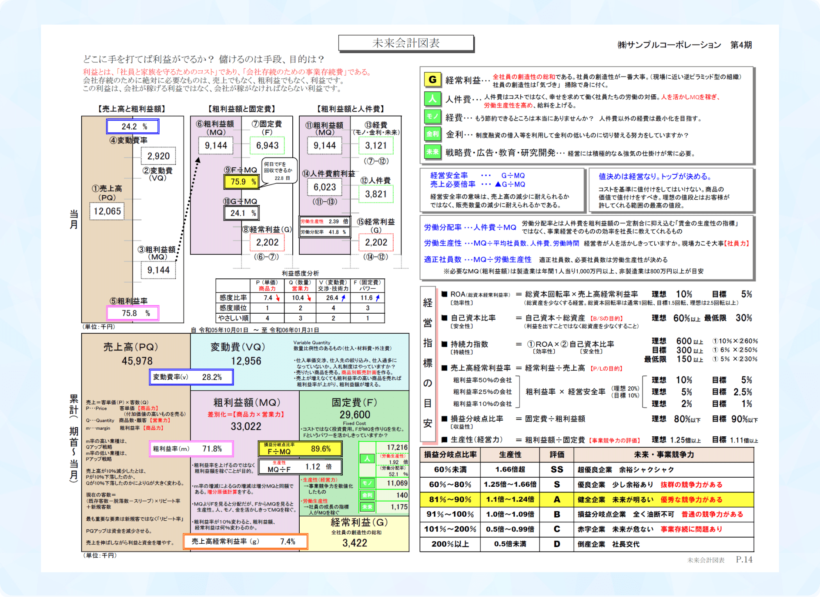Image resolution: width=820 pixels, height=597 pixels.
Task: Click the 6,023 value under ⑭人件費前利益
Action: click(325, 187)
